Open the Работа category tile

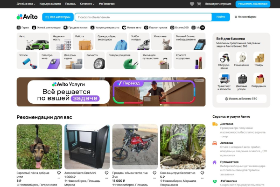tap(83, 41)
